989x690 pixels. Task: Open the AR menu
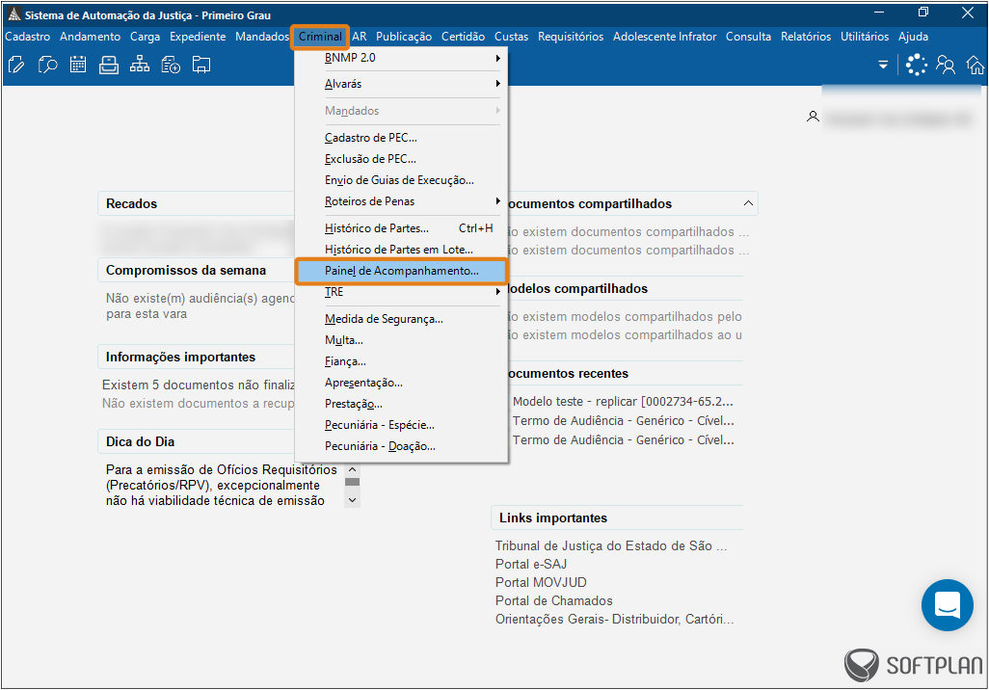pos(360,37)
